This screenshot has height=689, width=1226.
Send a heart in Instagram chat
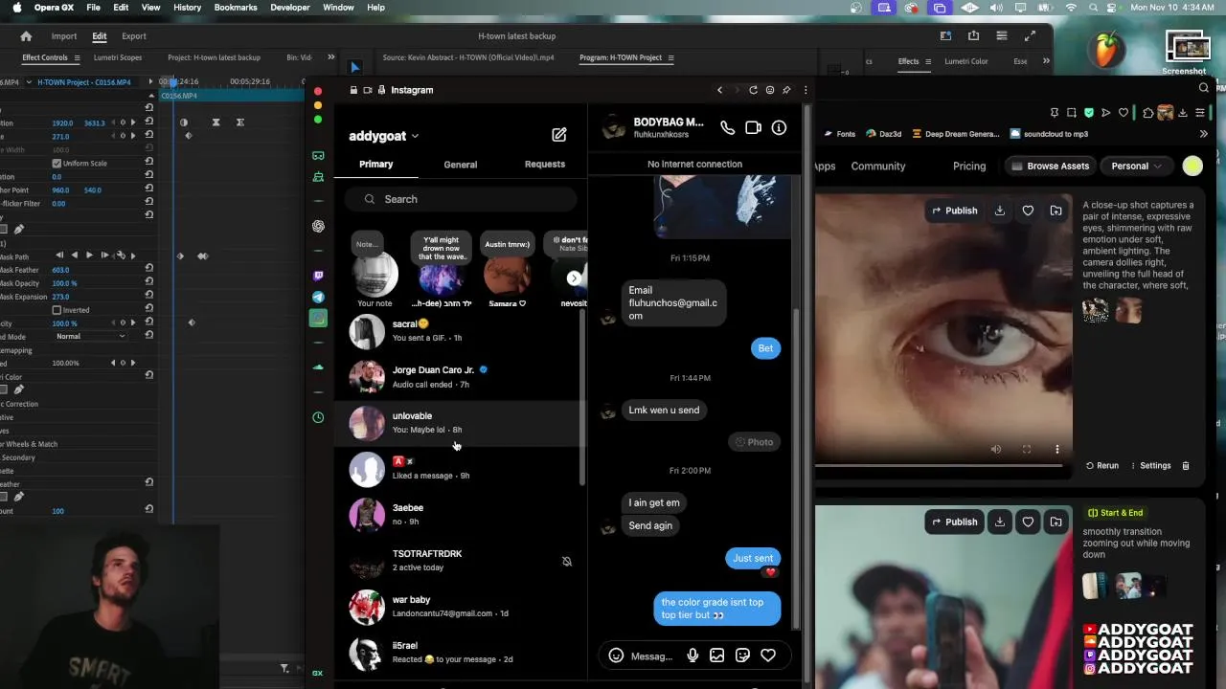[x=768, y=656]
